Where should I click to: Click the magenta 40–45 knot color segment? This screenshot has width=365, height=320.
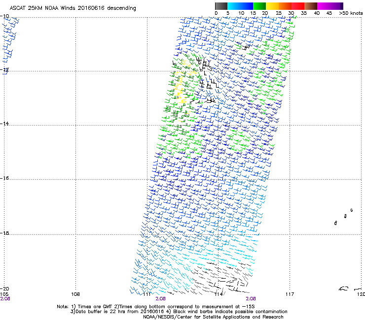[x=324, y=6]
